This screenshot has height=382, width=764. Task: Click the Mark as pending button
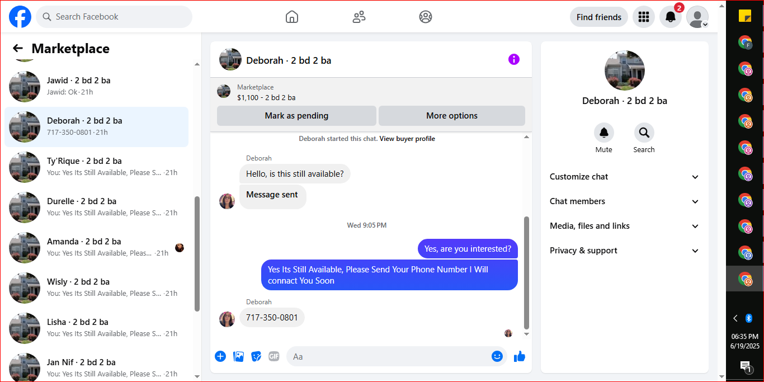[296, 116]
